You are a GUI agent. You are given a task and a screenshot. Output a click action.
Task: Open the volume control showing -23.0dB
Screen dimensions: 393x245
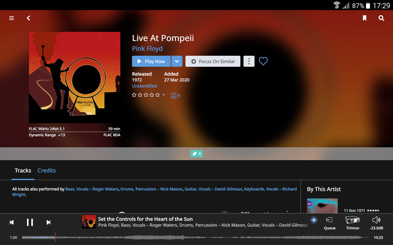(376, 223)
